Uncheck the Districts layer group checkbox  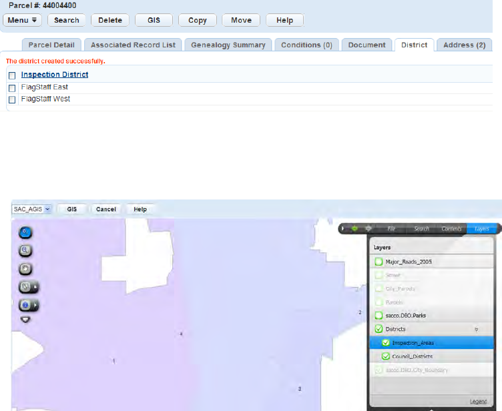(x=379, y=329)
